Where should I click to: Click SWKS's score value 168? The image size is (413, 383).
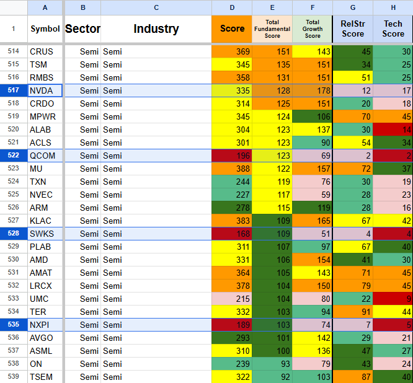tap(232, 234)
